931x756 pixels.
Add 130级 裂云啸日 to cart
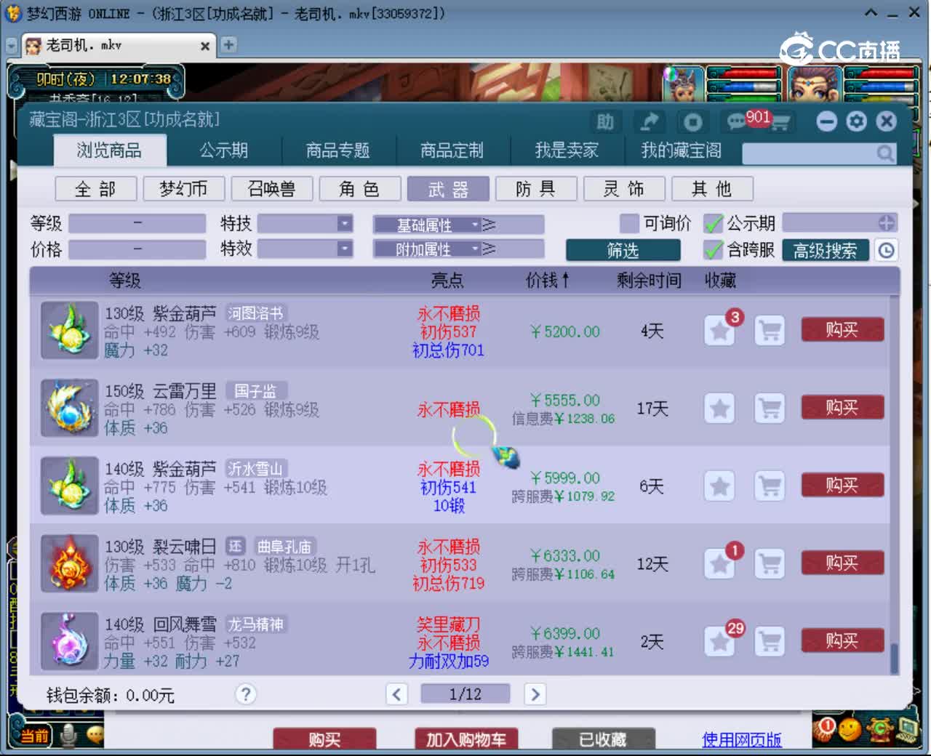tap(770, 564)
